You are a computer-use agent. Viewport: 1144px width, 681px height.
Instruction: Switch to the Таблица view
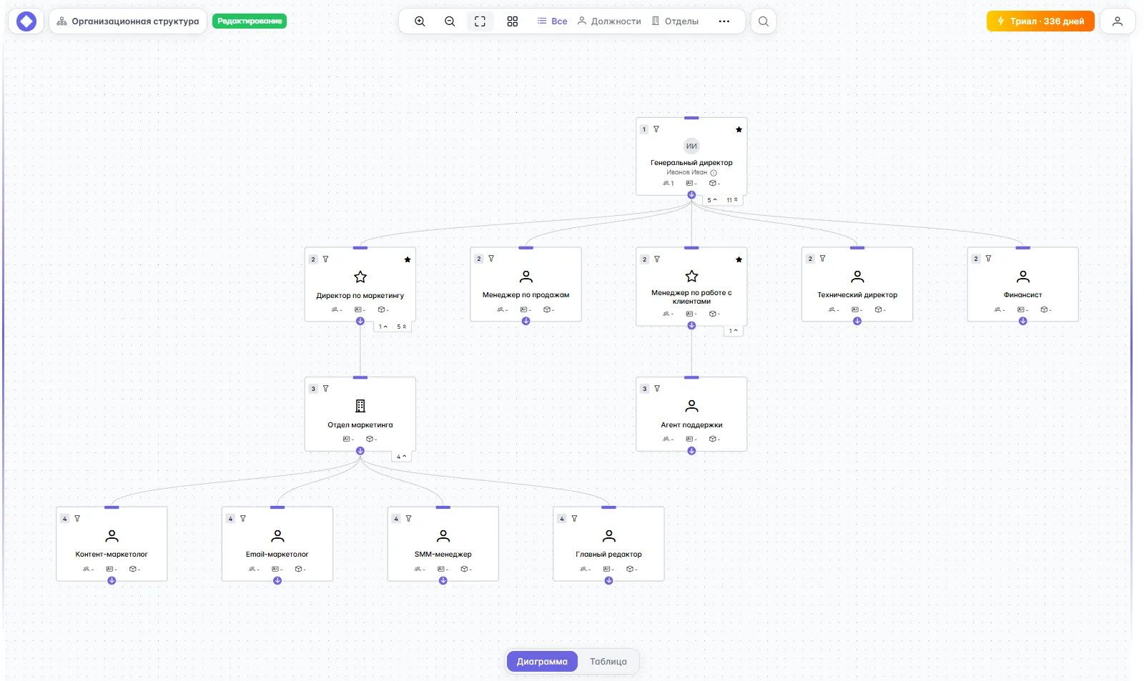click(x=608, y=662)
